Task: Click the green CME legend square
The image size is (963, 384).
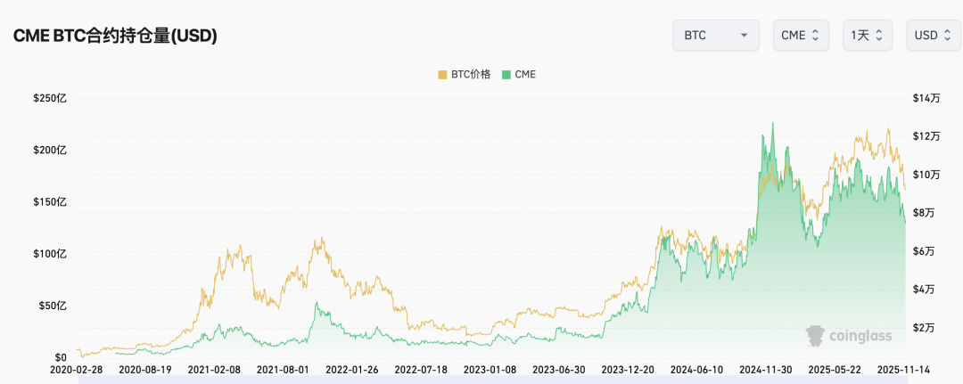Action: click(x=507, y=75)
